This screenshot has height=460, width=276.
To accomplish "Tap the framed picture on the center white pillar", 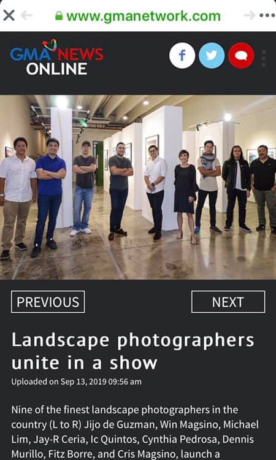I will click(152, 148).
